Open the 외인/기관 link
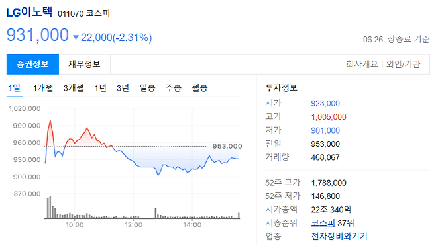The height and width of the screenshot is (246, 436). click(x=403, y=64)
